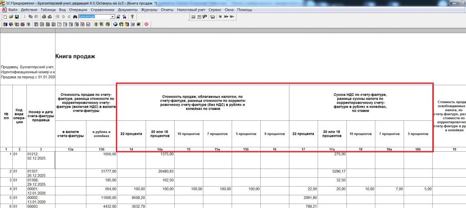Click header в валюте счета-фактуры
466x208 pixels.
tap(71, 134)
